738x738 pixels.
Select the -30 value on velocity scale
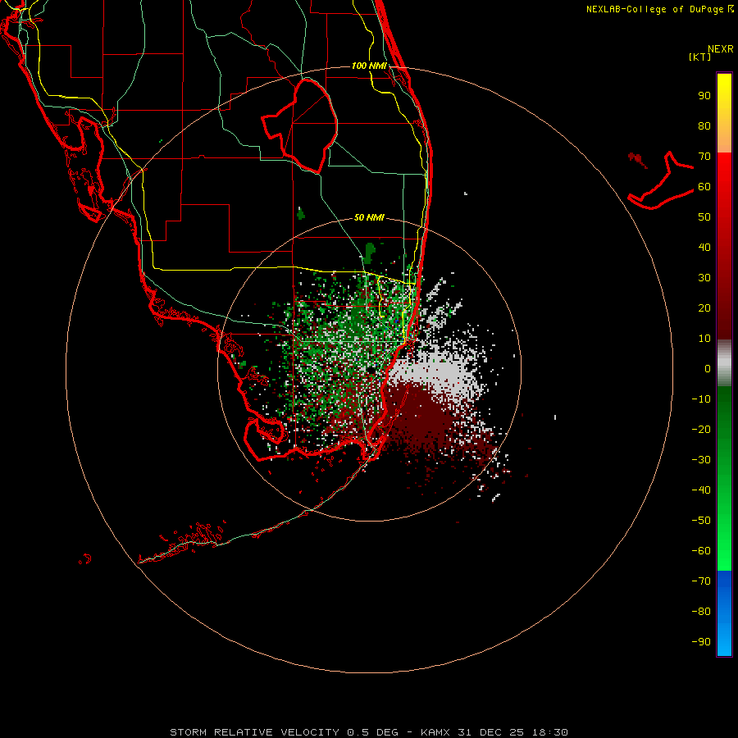coord(701,460)
